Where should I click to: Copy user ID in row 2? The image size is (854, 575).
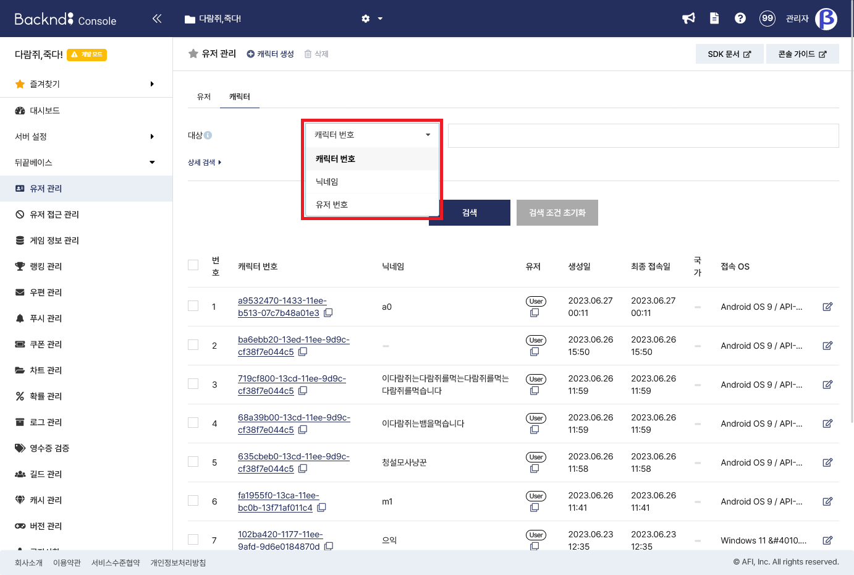[x=535, y=352]
